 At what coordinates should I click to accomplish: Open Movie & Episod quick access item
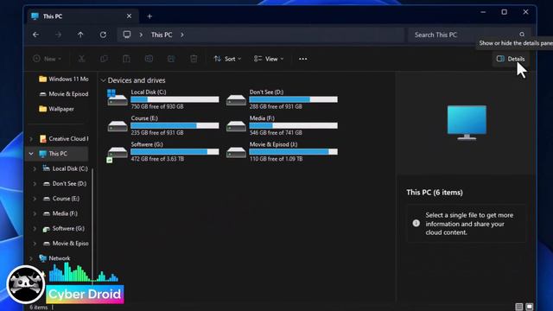point(63,94)
